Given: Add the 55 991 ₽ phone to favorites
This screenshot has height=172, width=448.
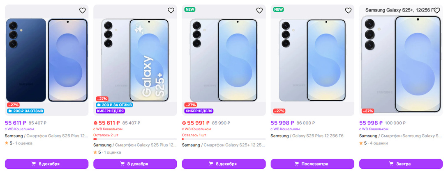Looking at the screenshot, I should click(x=259, y=11).
